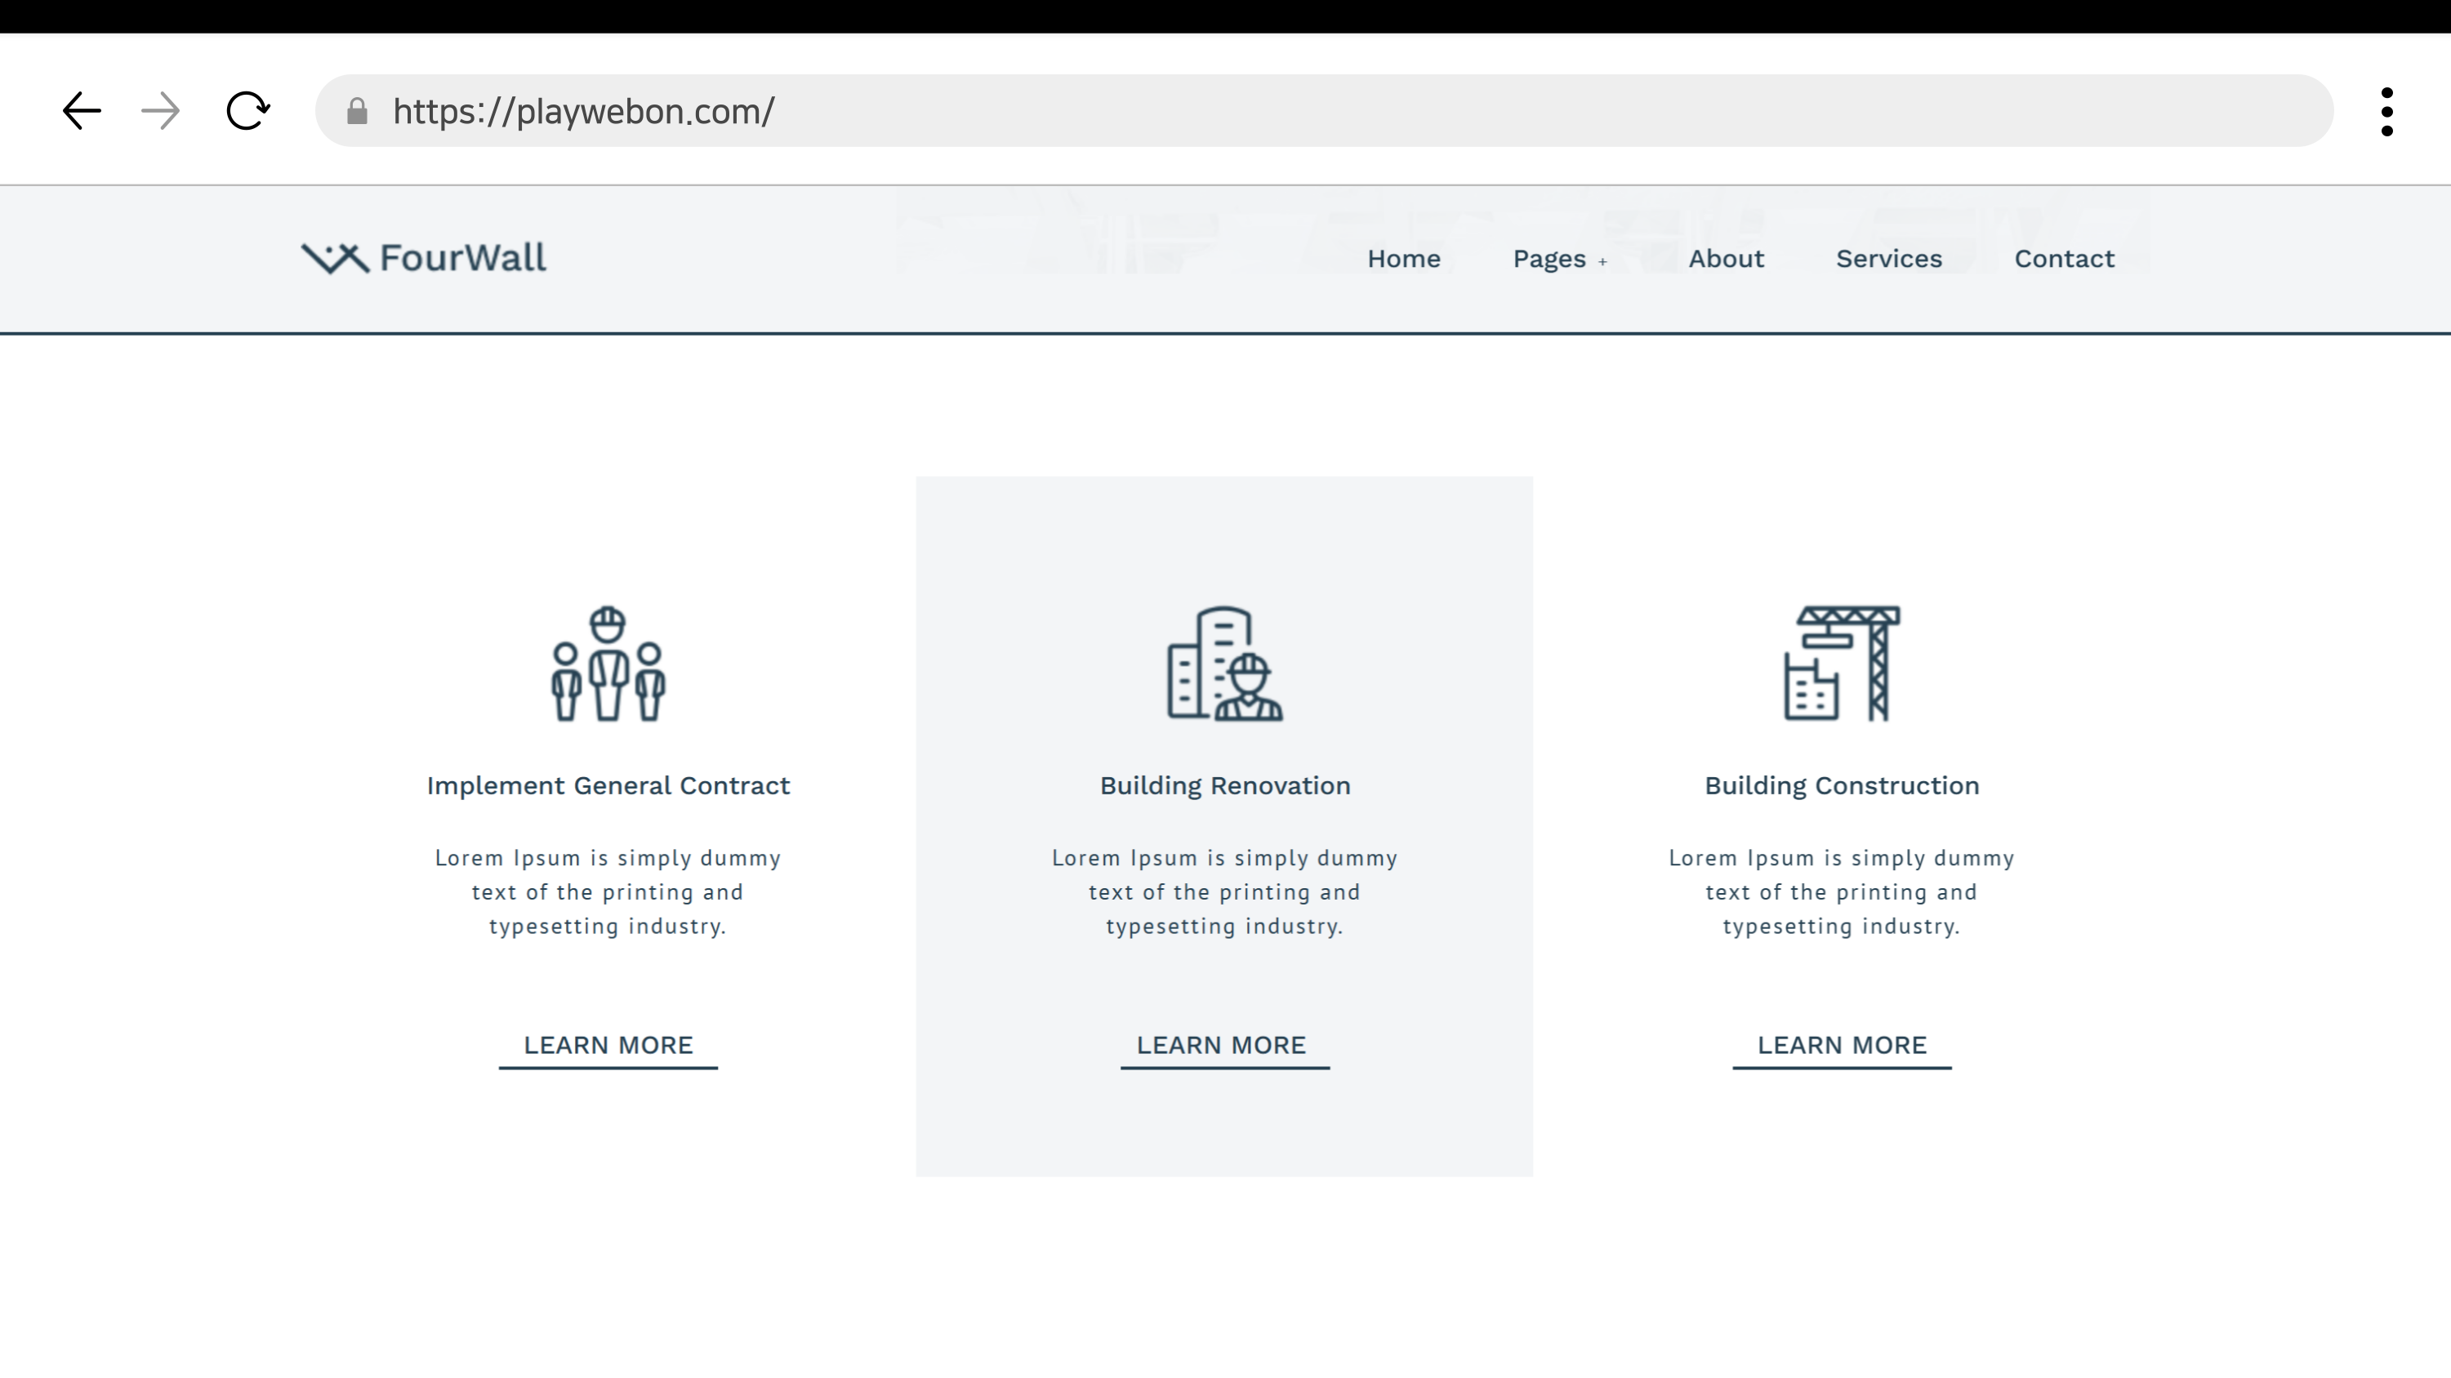The height and width of the screenshot is (1378, 2451).
Task: Go to the Home menu item
Action: coord(1403,259)
